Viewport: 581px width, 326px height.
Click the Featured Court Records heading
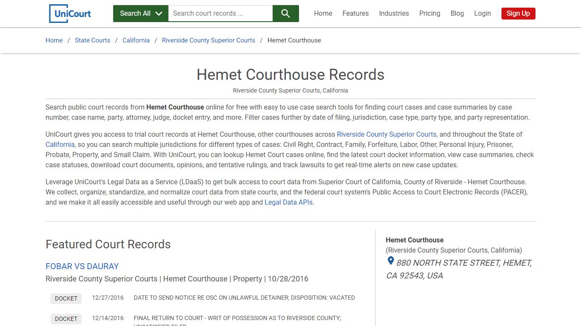click(x=108, y=244)
